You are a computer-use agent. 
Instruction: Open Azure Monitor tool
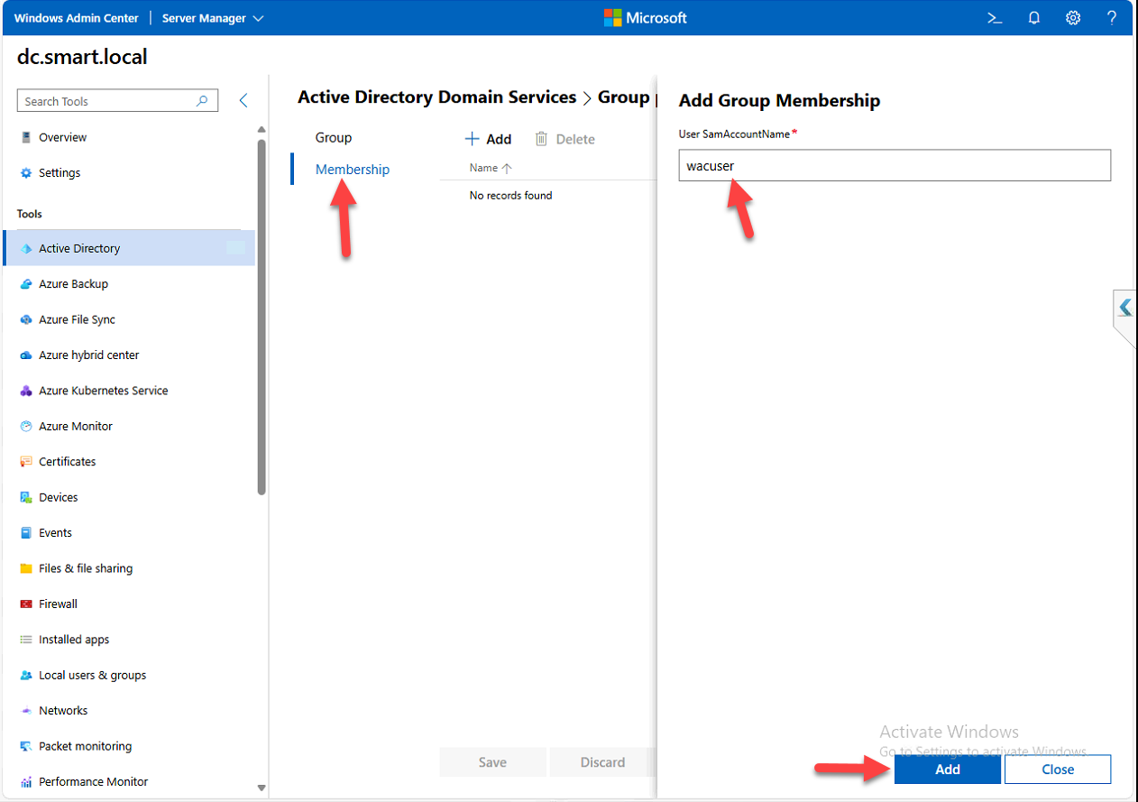coord(129,426)
